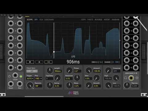Click the COPY button

coord(83,19)
